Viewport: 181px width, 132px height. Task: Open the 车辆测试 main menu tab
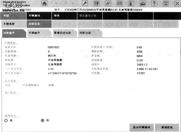[x=39, y=16]
